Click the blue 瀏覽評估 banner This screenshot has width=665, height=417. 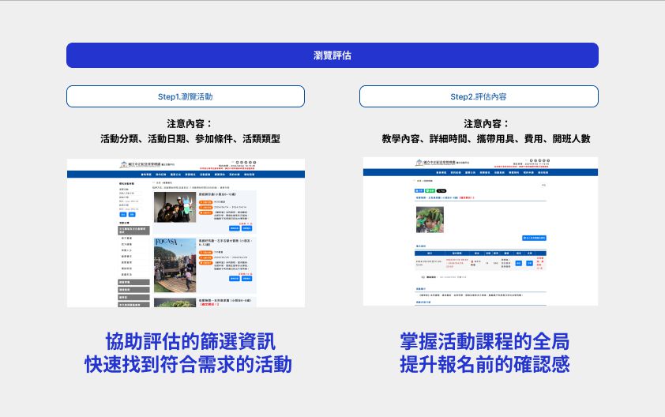point(332,55)
